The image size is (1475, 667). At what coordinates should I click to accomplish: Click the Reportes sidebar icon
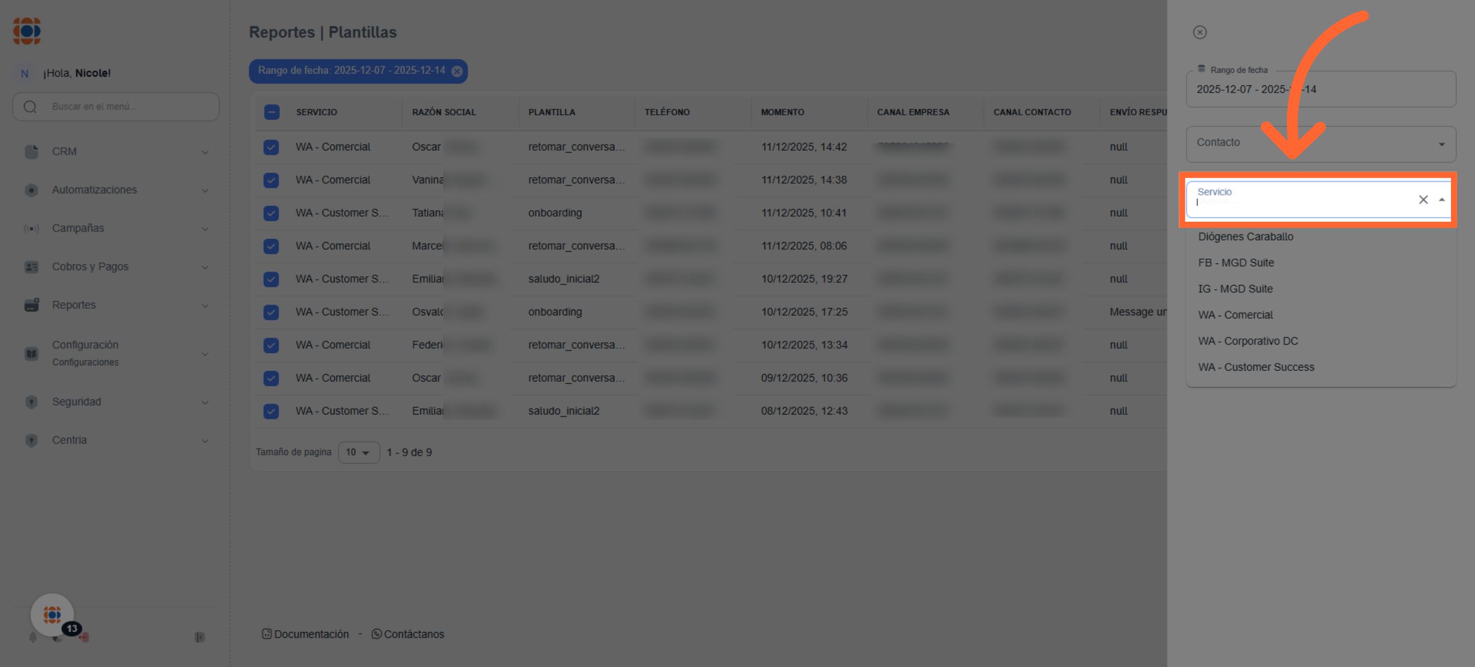(x=31, y=305)
